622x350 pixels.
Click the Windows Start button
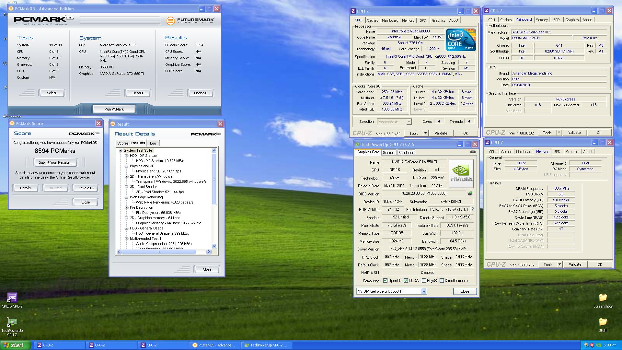pos(16,345)
